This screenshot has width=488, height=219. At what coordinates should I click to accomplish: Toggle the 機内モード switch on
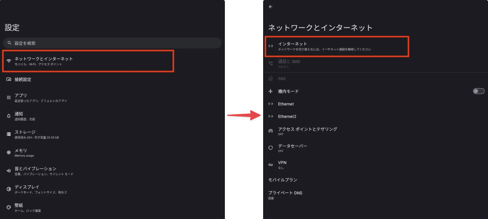pos(478,91)
